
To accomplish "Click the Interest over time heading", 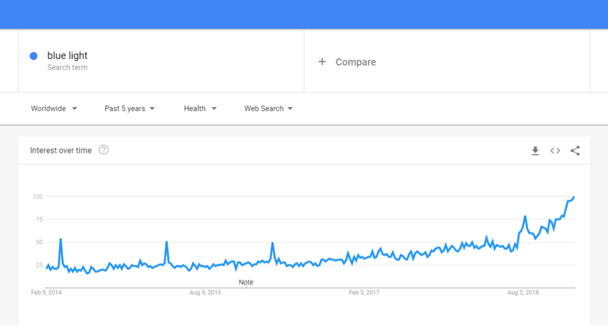I will (61, 150).
